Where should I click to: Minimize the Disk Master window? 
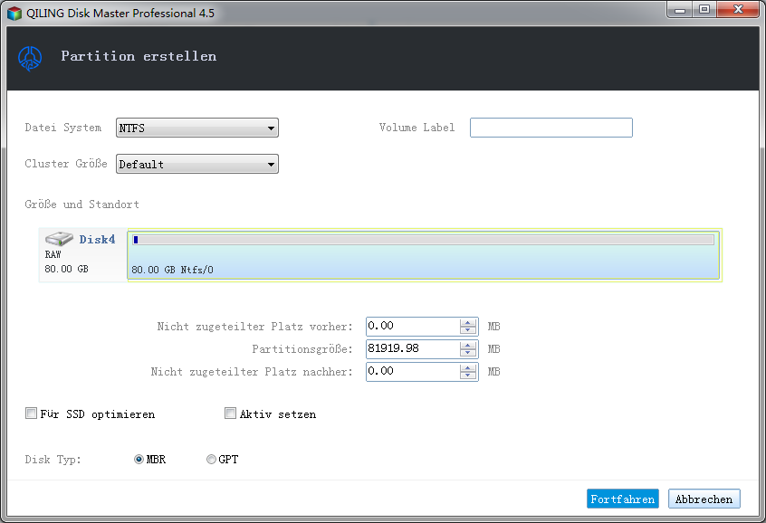point(680,10)
